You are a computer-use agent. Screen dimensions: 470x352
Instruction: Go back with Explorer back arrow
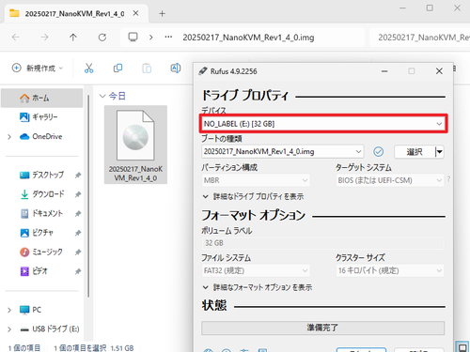pyautogui.click(x=16, y=38)
